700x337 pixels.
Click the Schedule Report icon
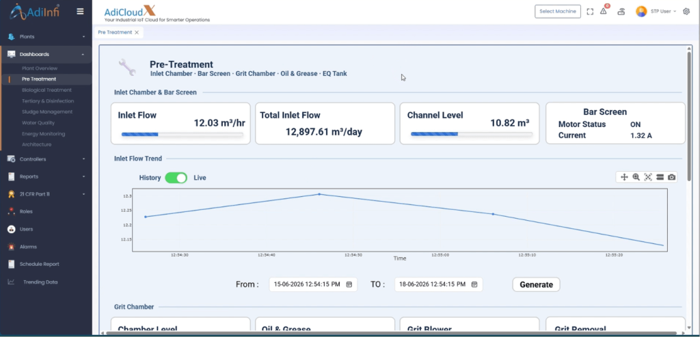point(12,265)
